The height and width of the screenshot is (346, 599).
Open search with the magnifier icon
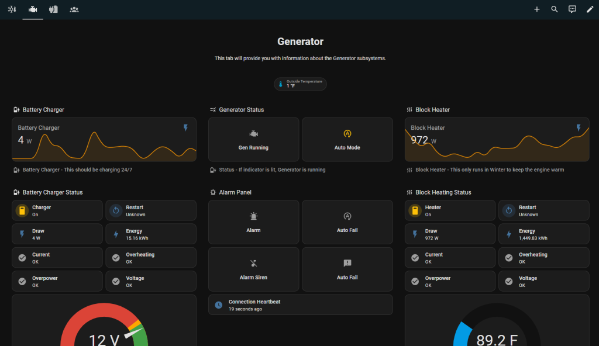[555, 9]
